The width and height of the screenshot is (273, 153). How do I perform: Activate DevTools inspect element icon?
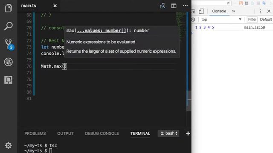click(x=193, y=11)
